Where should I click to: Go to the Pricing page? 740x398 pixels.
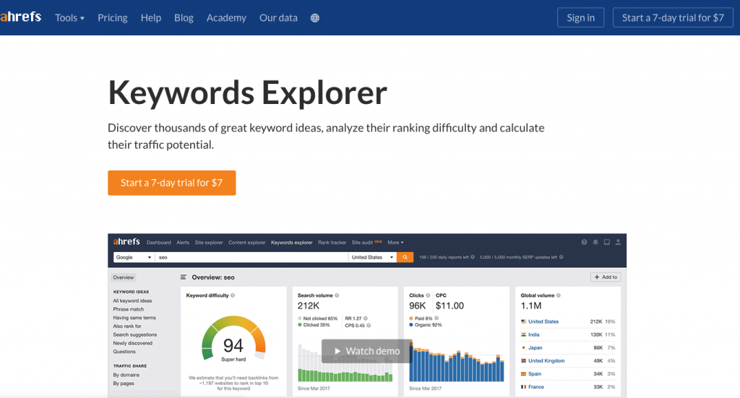112,18
